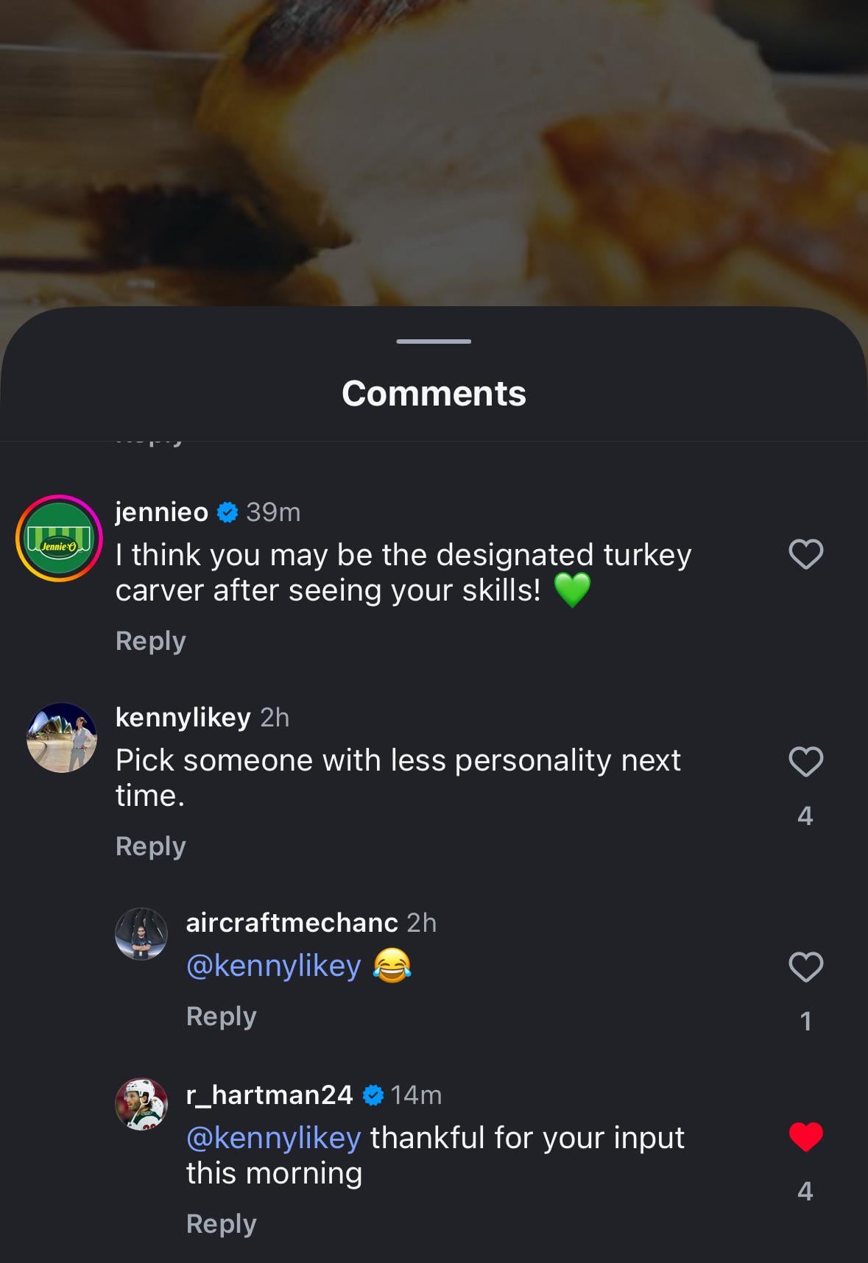Unlike r_hartman24's reply with red heart
The height and width of the screenshot is (1263, 868).
[805, 1137]
